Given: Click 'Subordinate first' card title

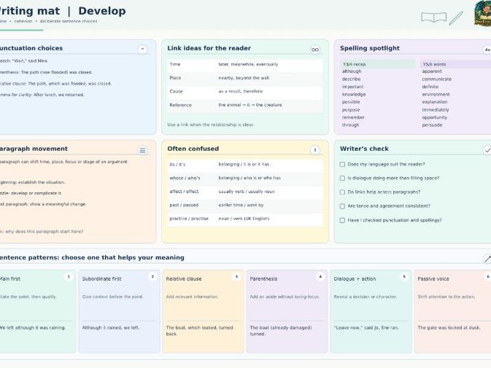Looking at the screenshot, I should 101,279.
